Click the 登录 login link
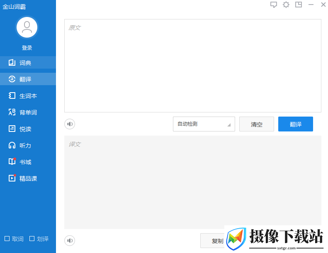The image size is (328, 253). click(27, 48)
